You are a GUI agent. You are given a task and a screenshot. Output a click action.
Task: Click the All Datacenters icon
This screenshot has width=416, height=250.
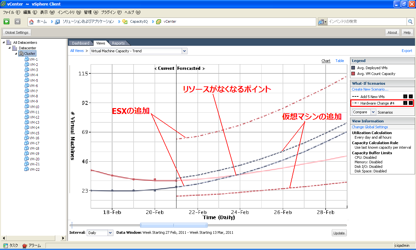coord(9,43)
